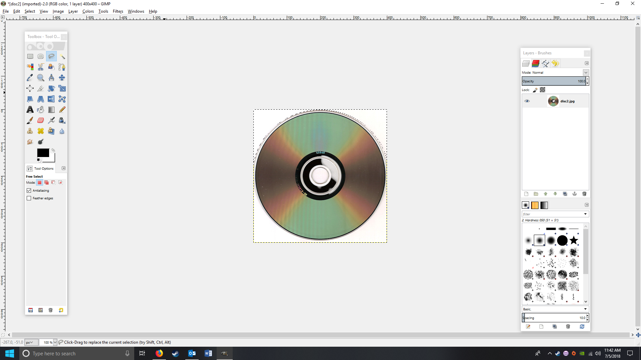
Task: Select the star brush thumbnail
Action: pyautogui.click(x=574, y=240)
